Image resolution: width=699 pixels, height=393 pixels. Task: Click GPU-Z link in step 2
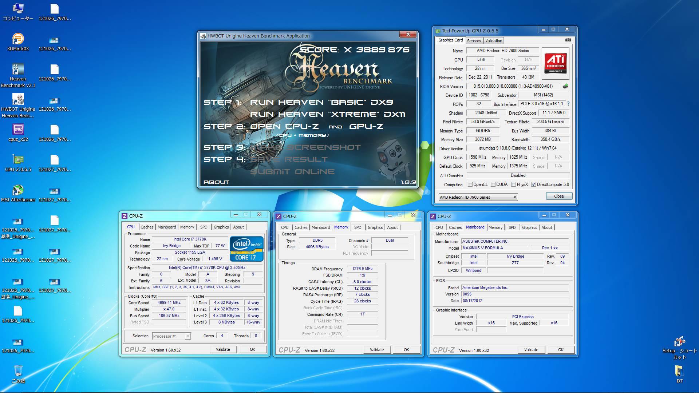point(366,127)
